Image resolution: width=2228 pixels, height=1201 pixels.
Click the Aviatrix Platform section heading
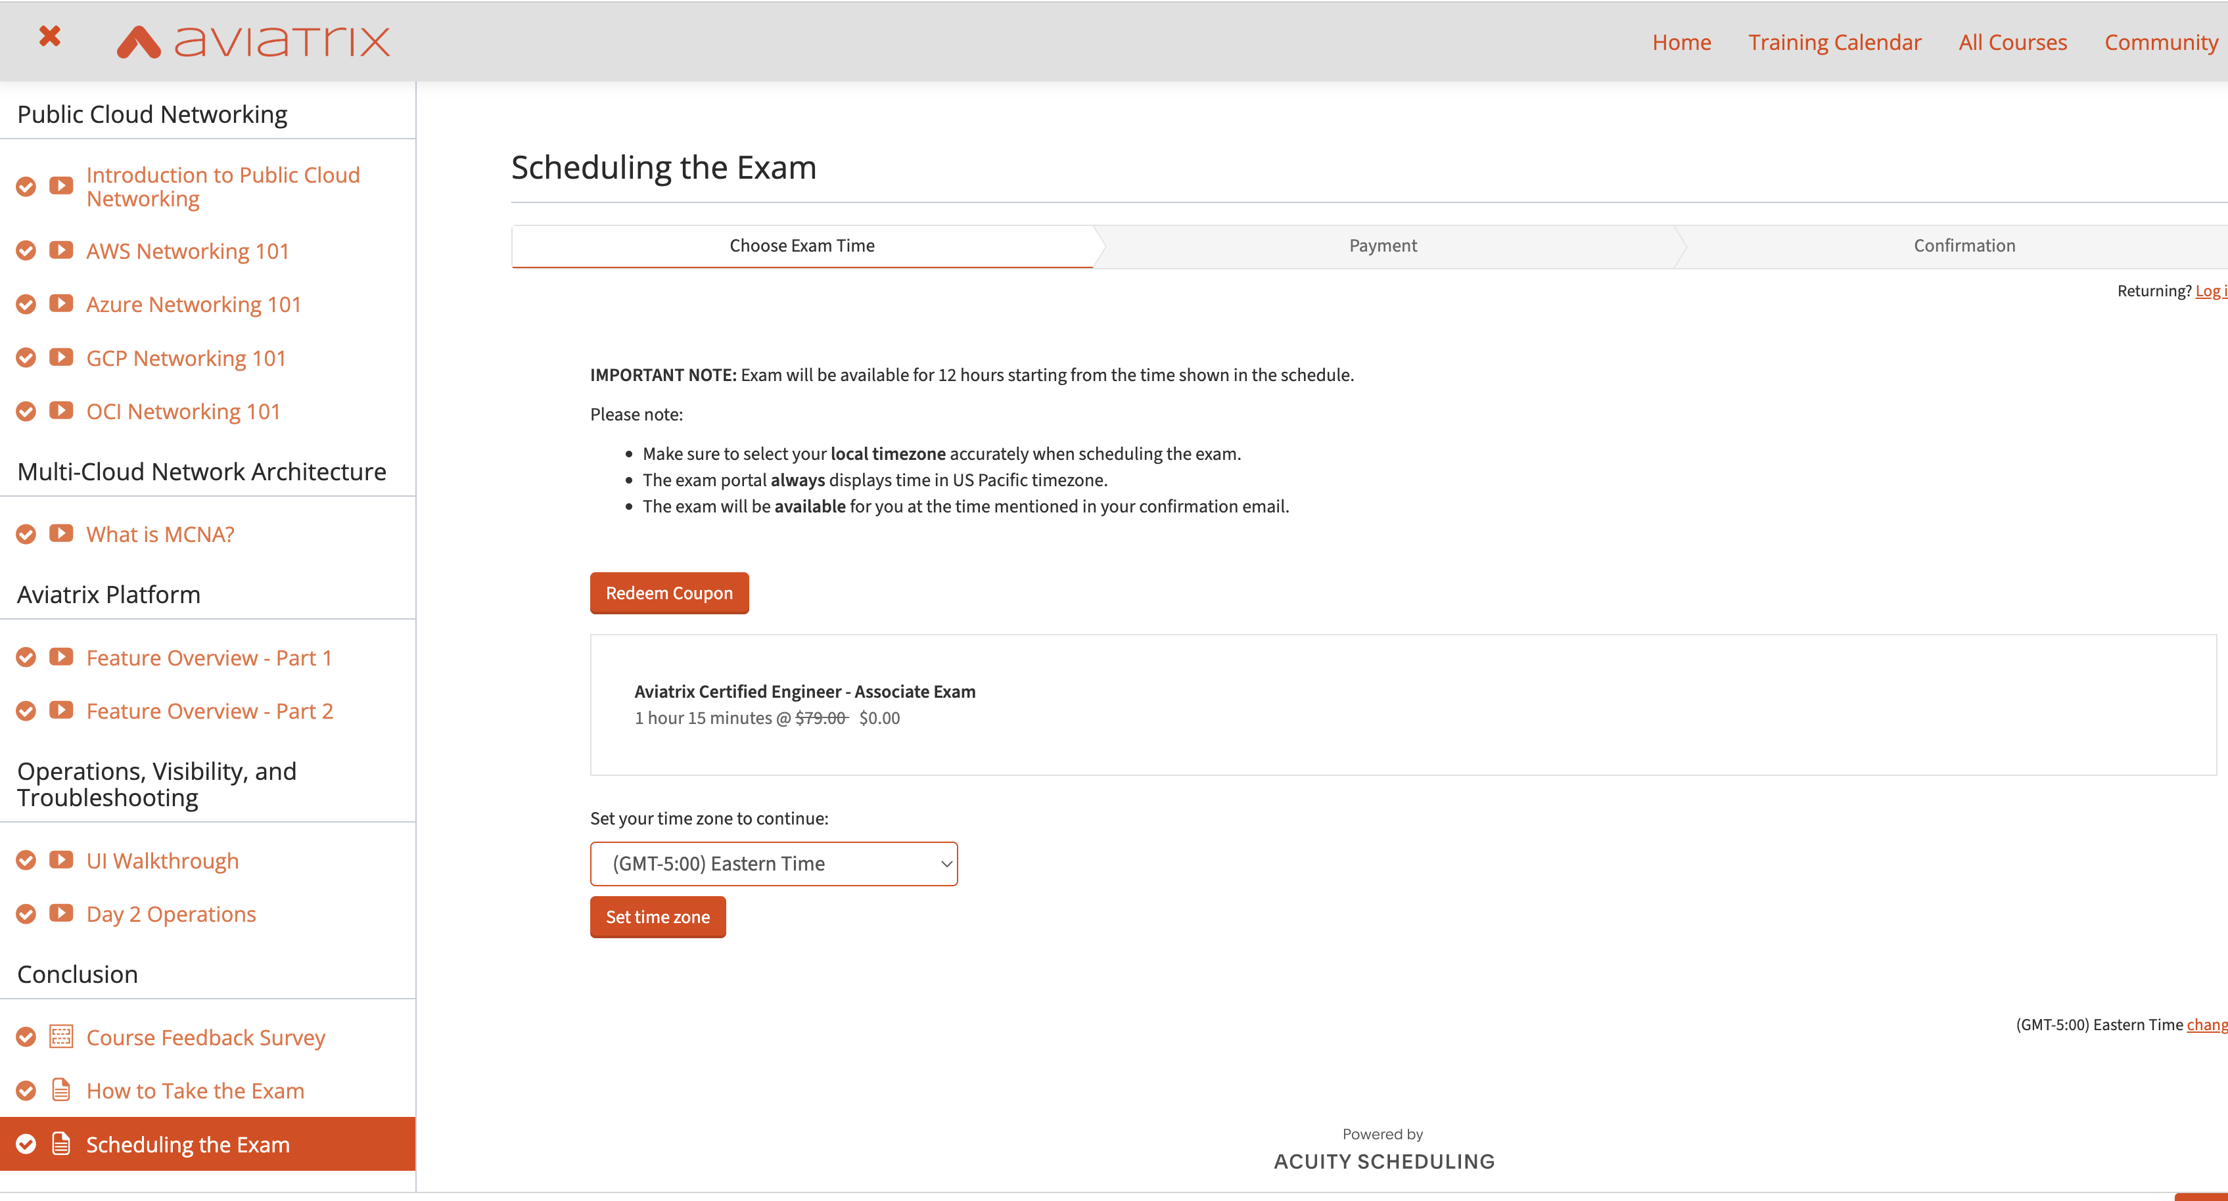tap(109, 595)
